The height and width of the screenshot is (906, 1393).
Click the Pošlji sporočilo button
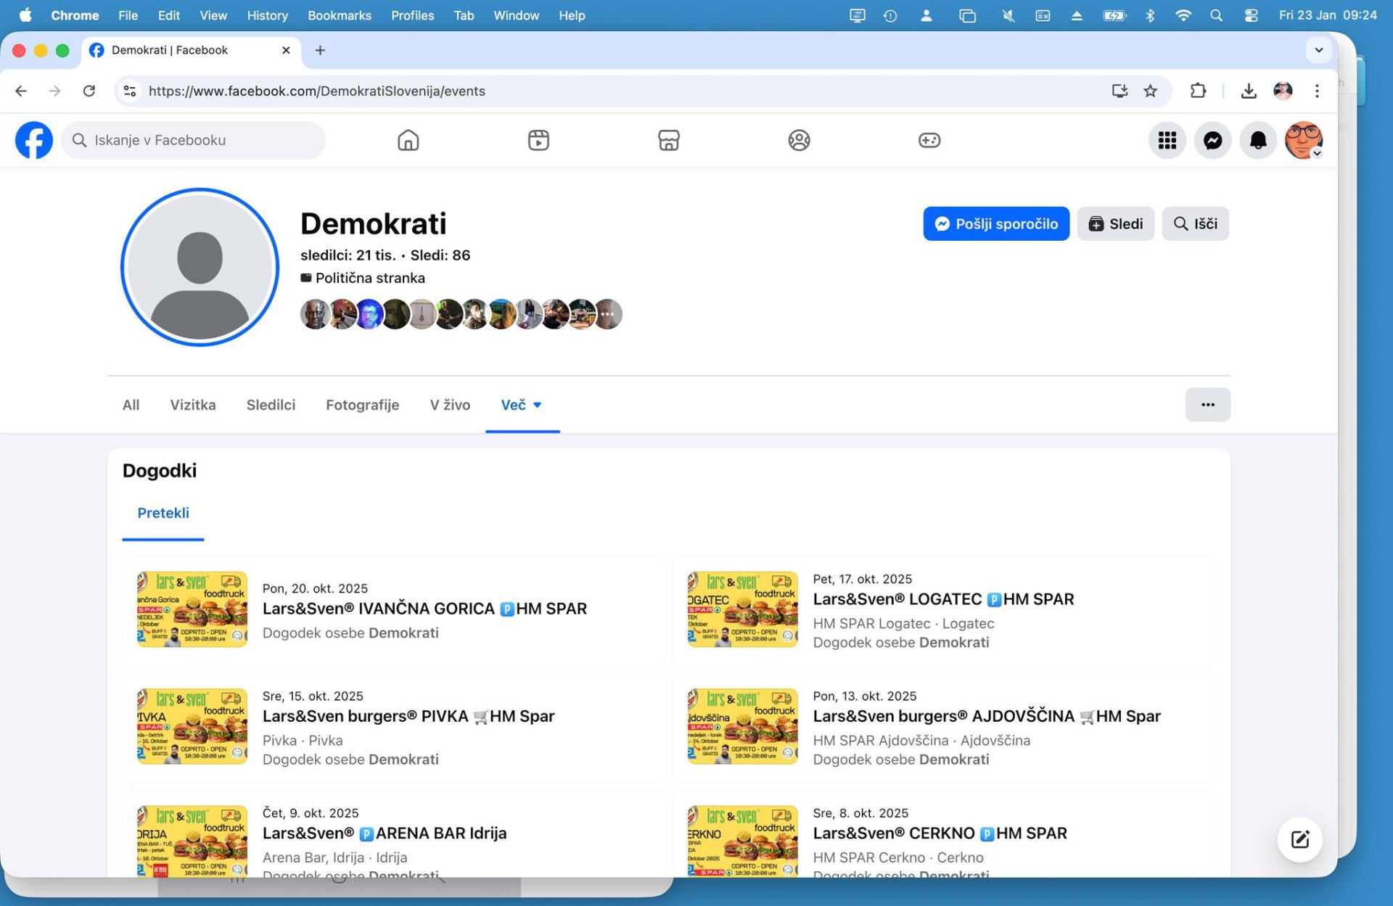(x=995, y=223)
